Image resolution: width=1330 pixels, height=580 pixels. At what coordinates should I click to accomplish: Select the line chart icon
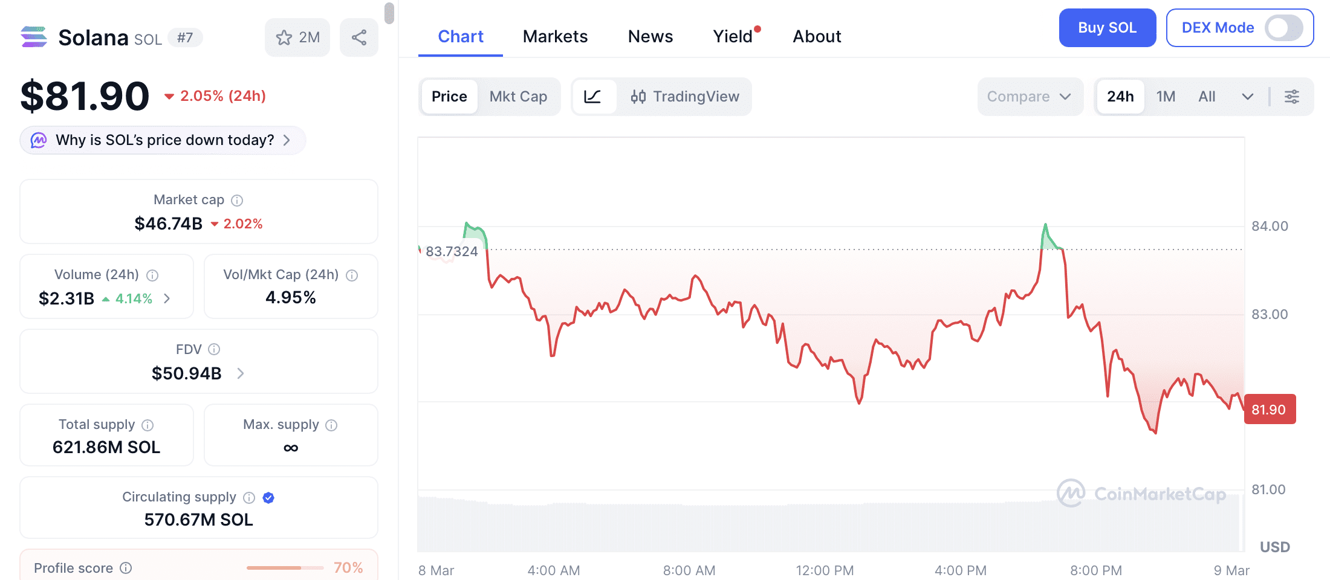[x=593, y=97]
